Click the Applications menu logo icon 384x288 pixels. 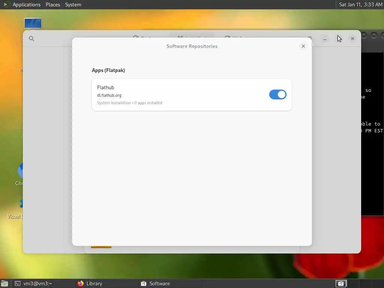point(7,4)
